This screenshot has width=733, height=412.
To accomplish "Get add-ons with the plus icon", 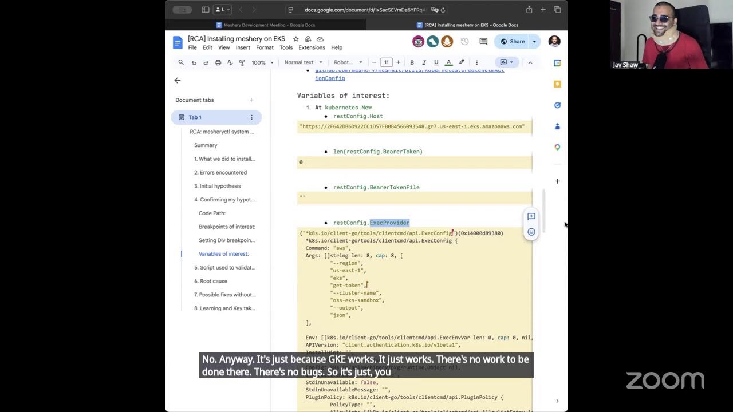I will click(x=557, y=181).
